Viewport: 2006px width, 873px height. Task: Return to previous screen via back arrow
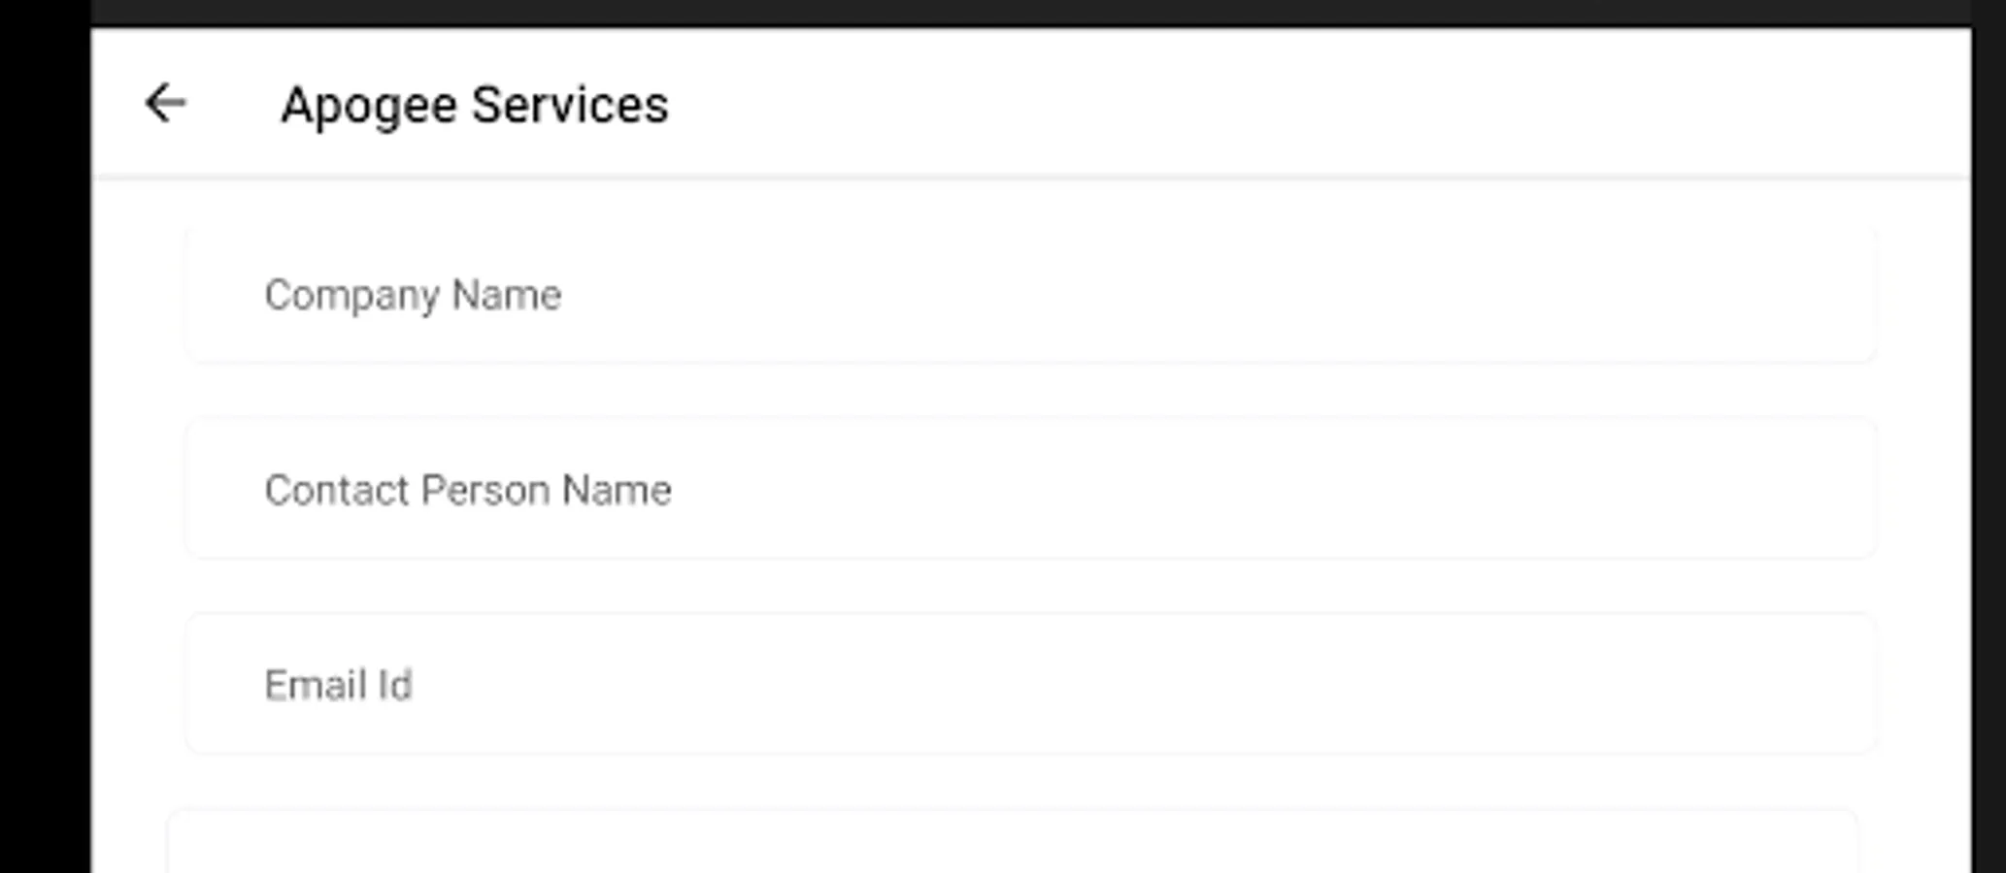[x=165, y=103]
